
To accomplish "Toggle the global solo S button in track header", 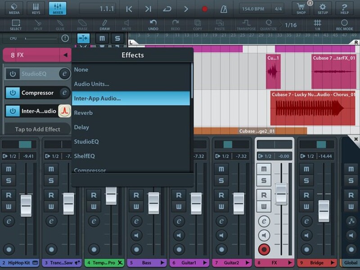I will [x=117, y=38].
